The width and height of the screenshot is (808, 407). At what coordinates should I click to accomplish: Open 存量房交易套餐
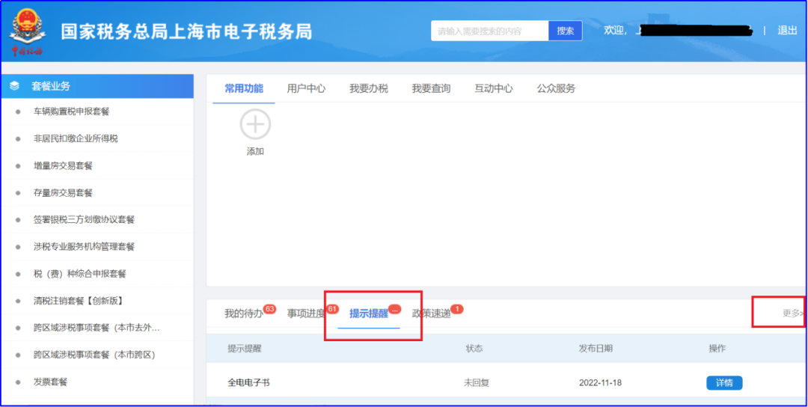[x=63, y=193]
